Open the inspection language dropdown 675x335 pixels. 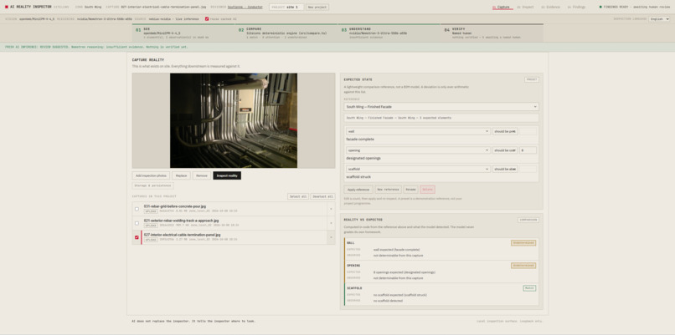[659, 19]
